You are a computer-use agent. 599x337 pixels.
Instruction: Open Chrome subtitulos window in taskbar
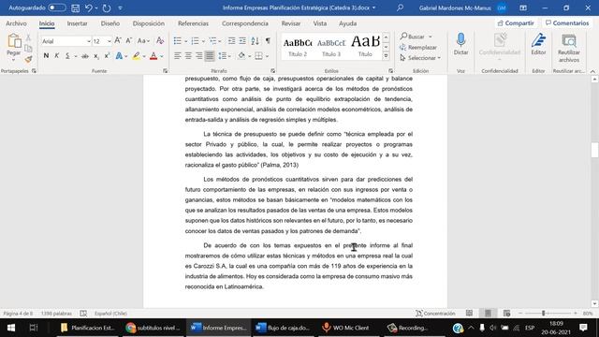[x=153, y=328]
